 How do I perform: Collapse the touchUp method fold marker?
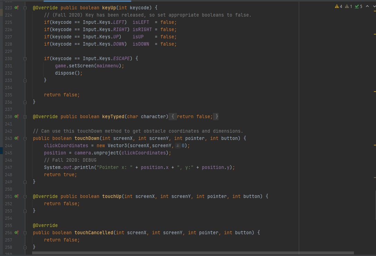point(25,196)
